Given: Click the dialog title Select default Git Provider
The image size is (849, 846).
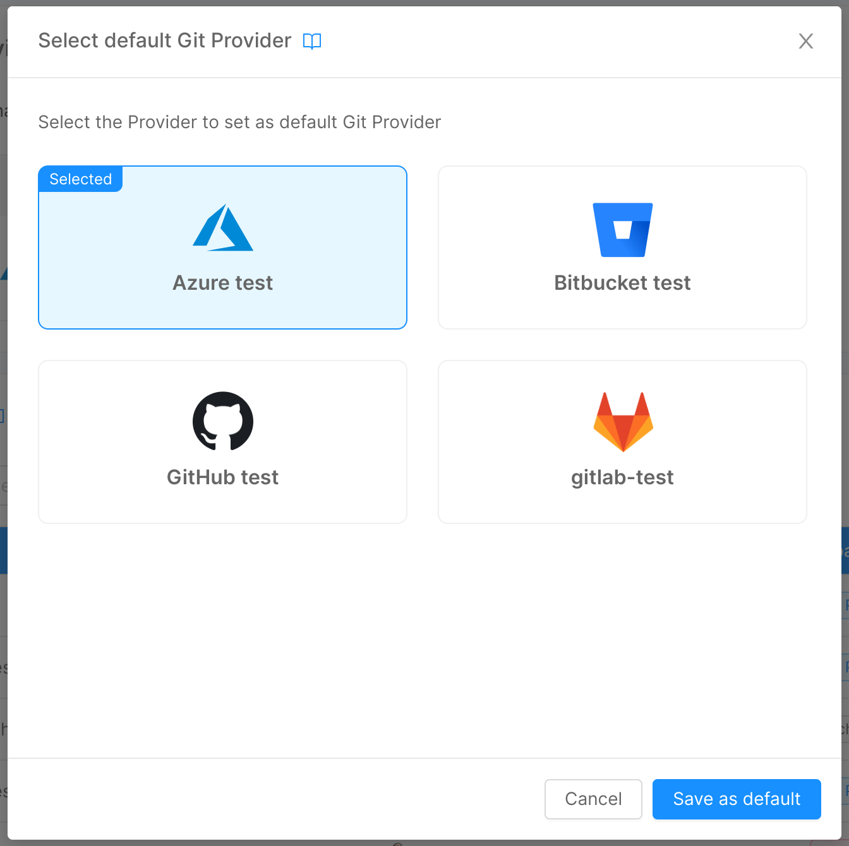Looking at the screenshot, I should click(x=164, y=40).
